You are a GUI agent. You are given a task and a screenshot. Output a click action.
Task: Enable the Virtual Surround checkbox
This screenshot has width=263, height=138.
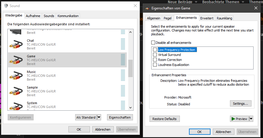pyautogui.click(x=155, y=55)
